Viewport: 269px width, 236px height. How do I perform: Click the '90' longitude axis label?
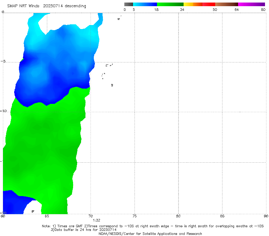click(x=266, y=216)
